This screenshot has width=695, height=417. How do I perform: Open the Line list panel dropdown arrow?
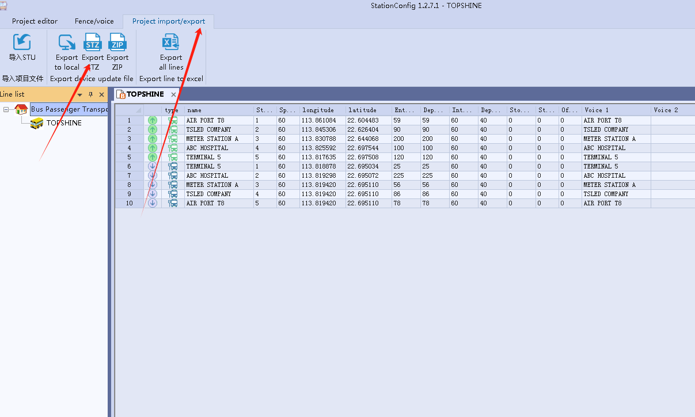(x=80, y=95)
